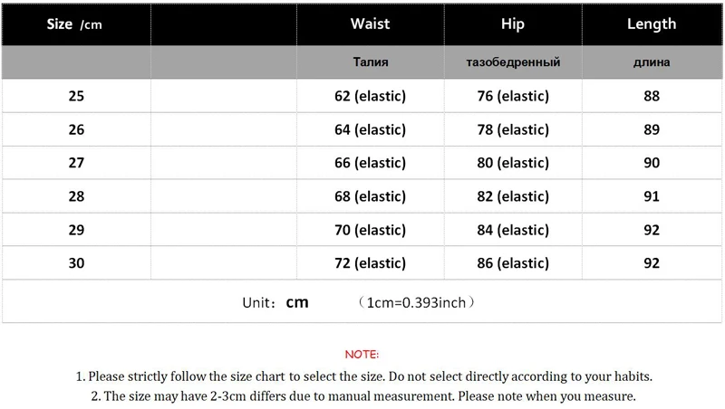
Task: Select size 26 row label
Action: tap(76, 129)
